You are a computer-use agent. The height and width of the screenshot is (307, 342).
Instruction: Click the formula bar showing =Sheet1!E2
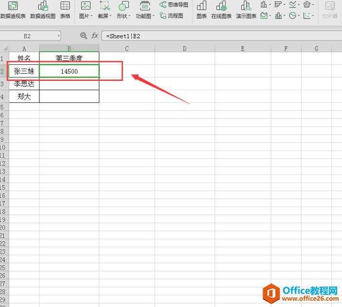[x=222, y=36]
